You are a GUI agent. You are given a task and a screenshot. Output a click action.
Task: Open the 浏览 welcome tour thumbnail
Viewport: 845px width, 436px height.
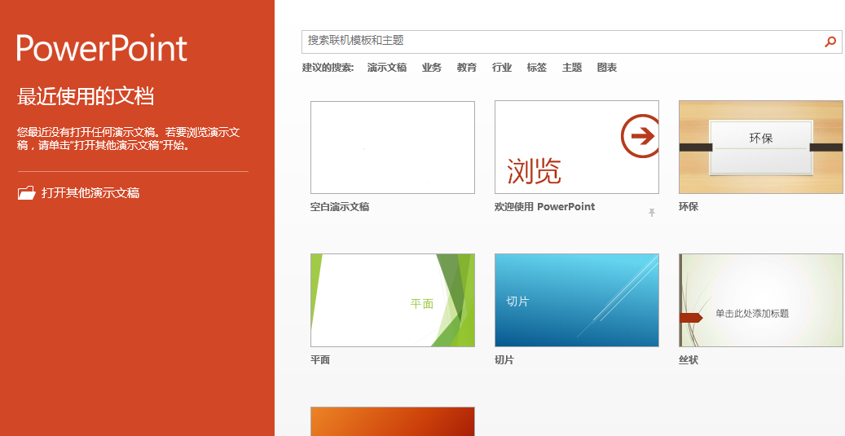pos(577,148)
